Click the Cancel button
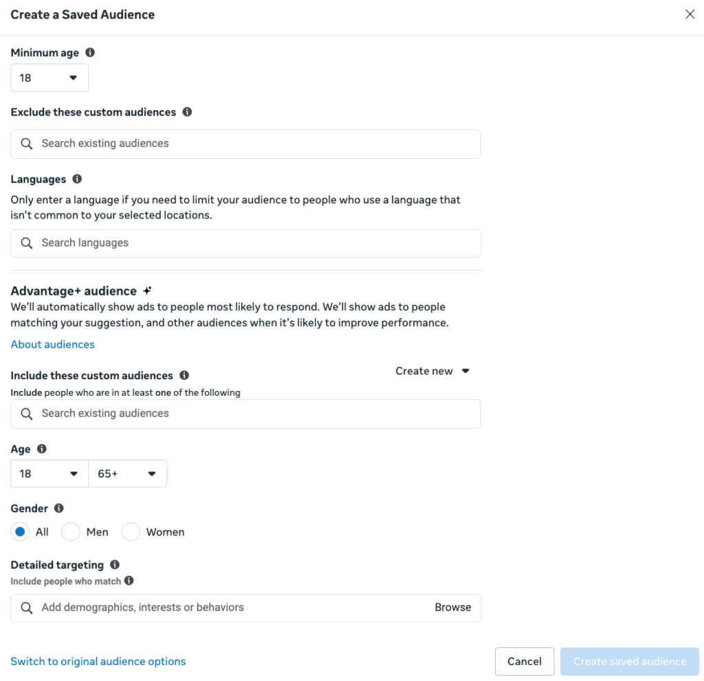The height and width of the screenshot is (681, 704). pos(525,661)
